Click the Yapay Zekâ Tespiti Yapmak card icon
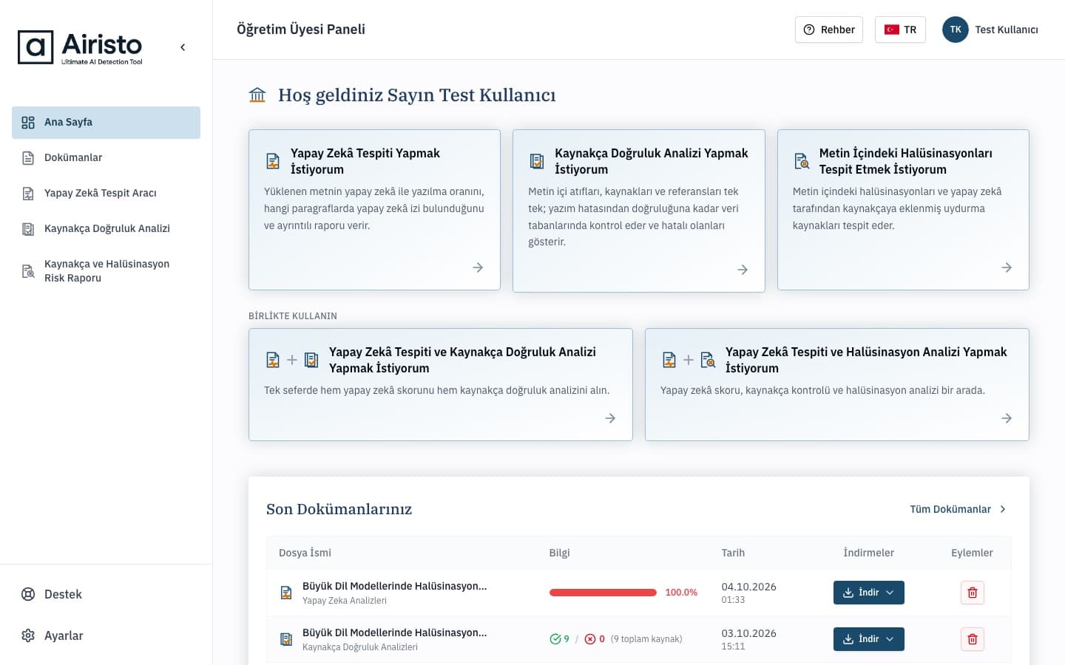The height and width of the screenshot is (665, 1065). pos(273,161)
